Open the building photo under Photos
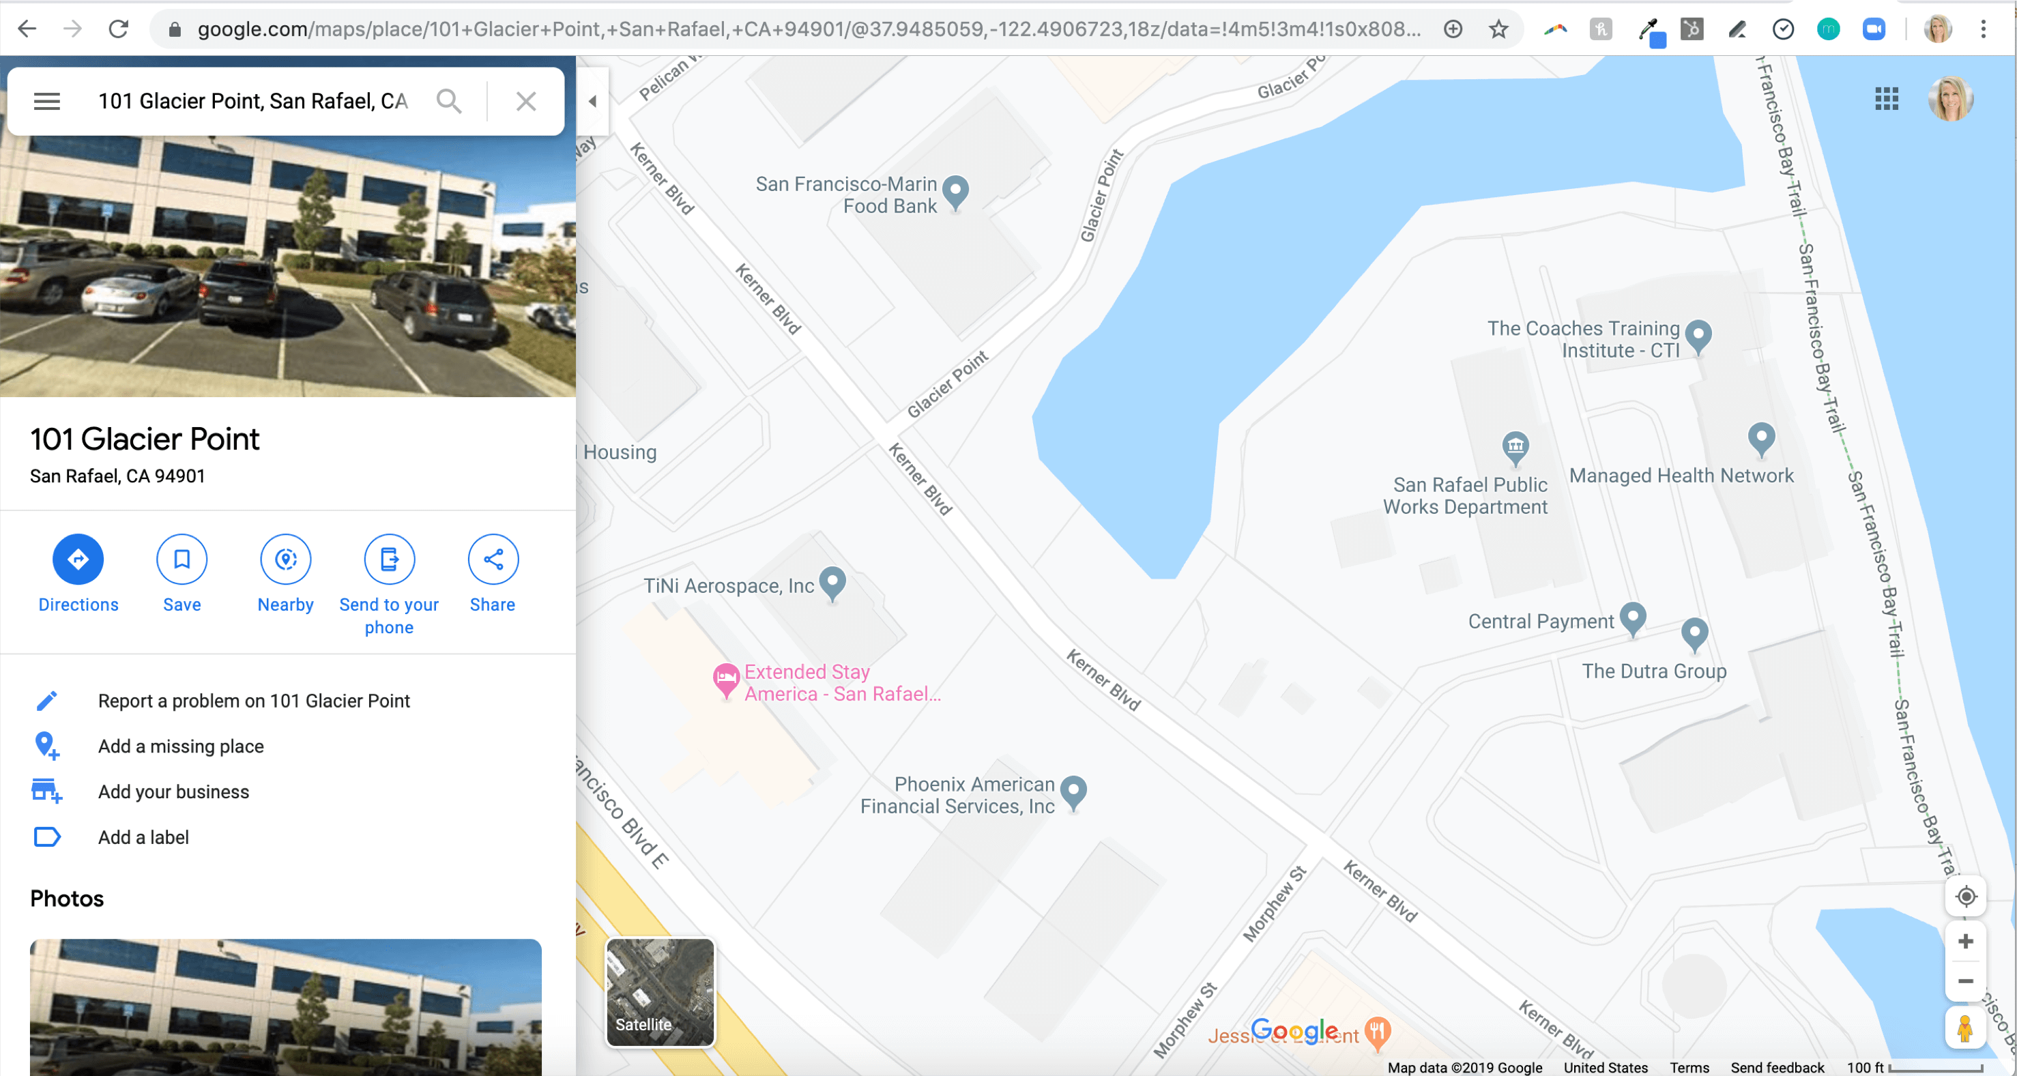 click(286, 1007)
